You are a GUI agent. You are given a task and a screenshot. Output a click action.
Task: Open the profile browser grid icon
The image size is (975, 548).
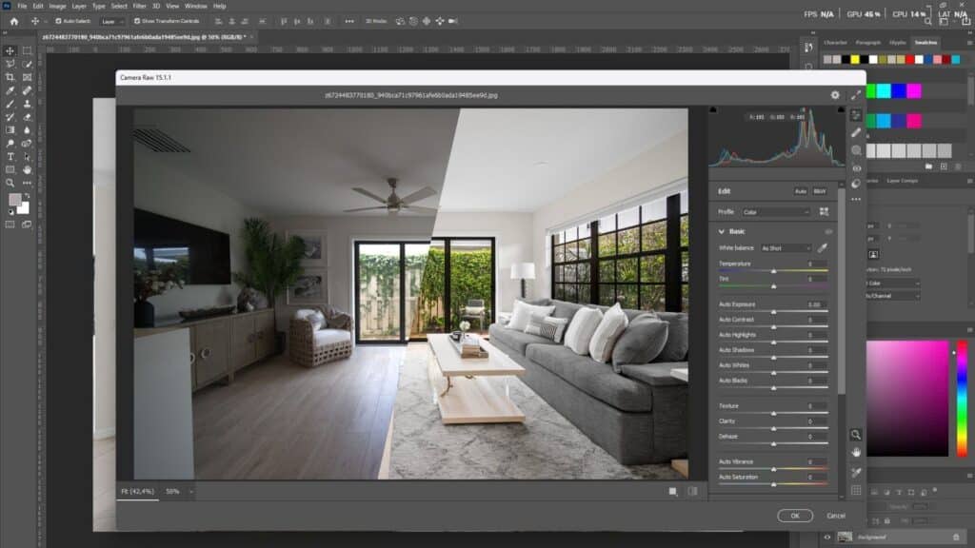824,211
